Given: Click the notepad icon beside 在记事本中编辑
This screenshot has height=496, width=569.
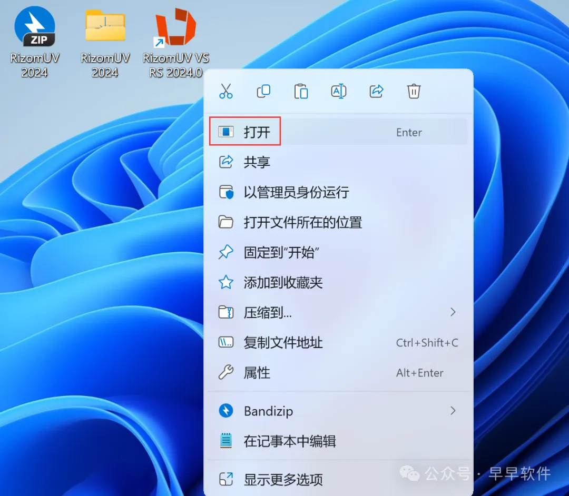Looking at the screenshot, I should [x=226, y=441].
